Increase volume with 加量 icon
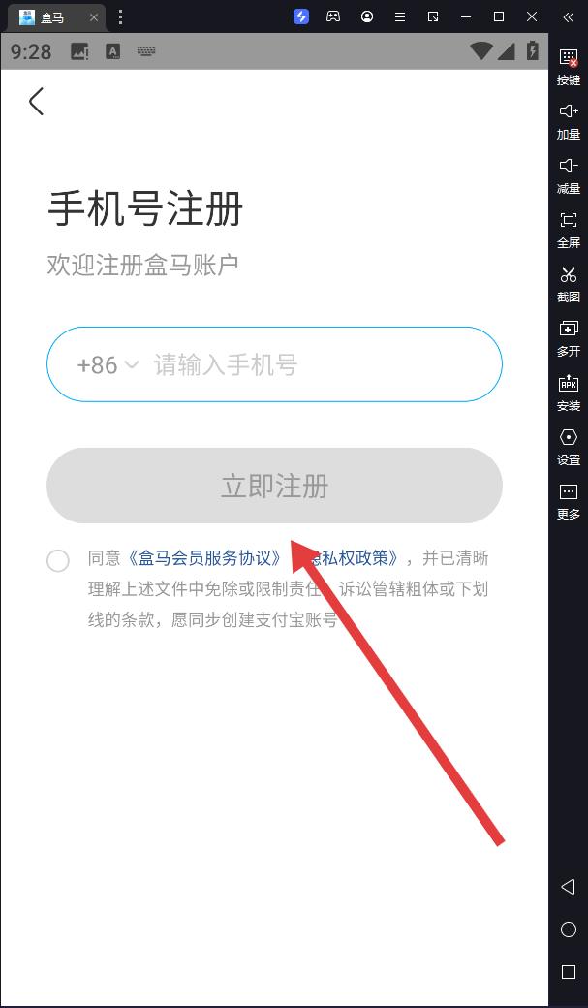Image resolution: width=588 pixels, height=1008 pixels. [568, 121]
